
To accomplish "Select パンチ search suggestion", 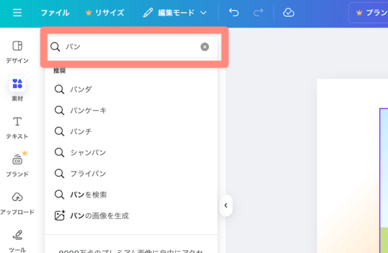I will pyautogui.click(x=131, y=131).
